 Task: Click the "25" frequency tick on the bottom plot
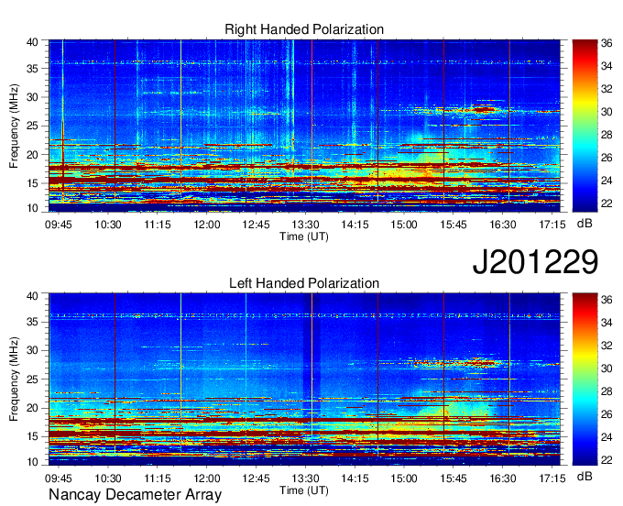click(32, 379)
